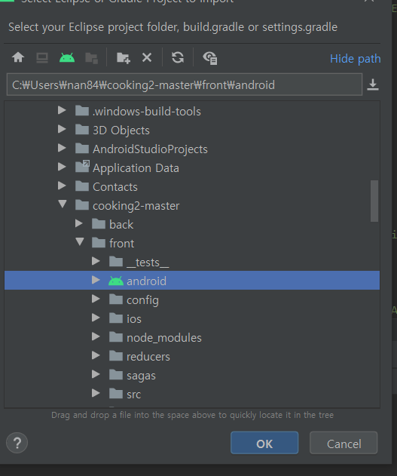Go to the Home directory icon
The image size is (397, 476).
pyautogui.click(x=18, y=57)
